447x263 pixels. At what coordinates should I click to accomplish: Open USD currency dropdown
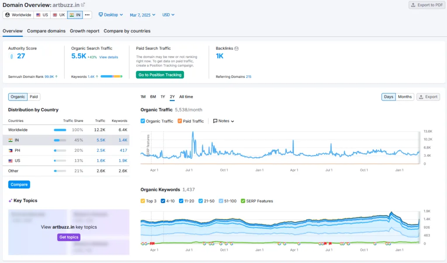coord(168,15)
